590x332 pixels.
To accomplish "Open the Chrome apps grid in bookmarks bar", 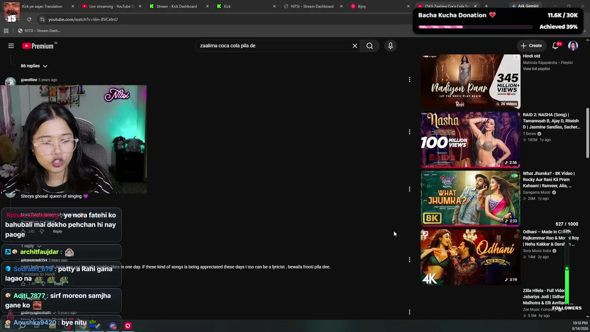I will click(x=6, y=31).
